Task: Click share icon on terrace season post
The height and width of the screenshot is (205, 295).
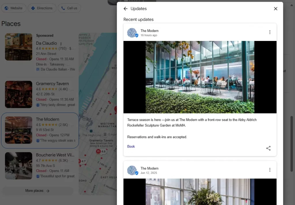Action: (x=268, y=148)
